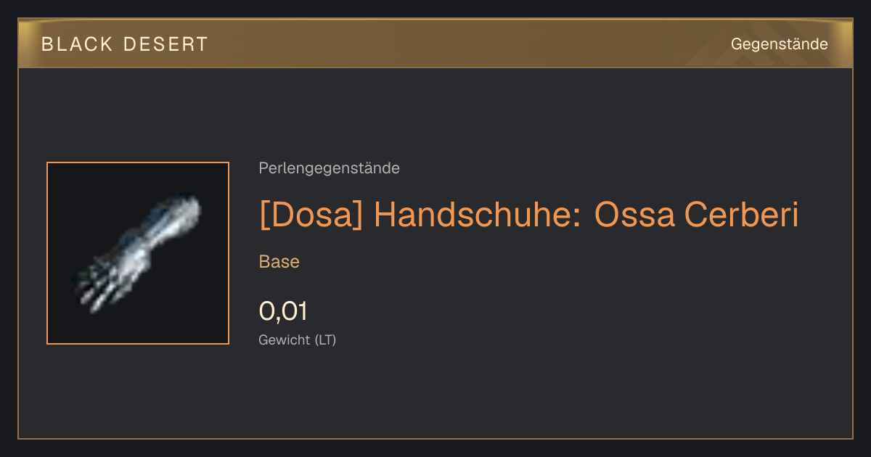Go to the Gegenstände section
871x457 pixels.
pos(779,44)
